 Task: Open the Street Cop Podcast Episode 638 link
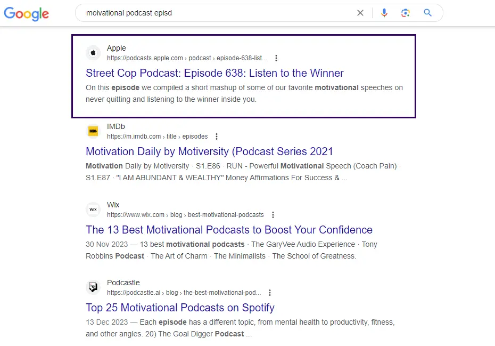tap(214, 73)
